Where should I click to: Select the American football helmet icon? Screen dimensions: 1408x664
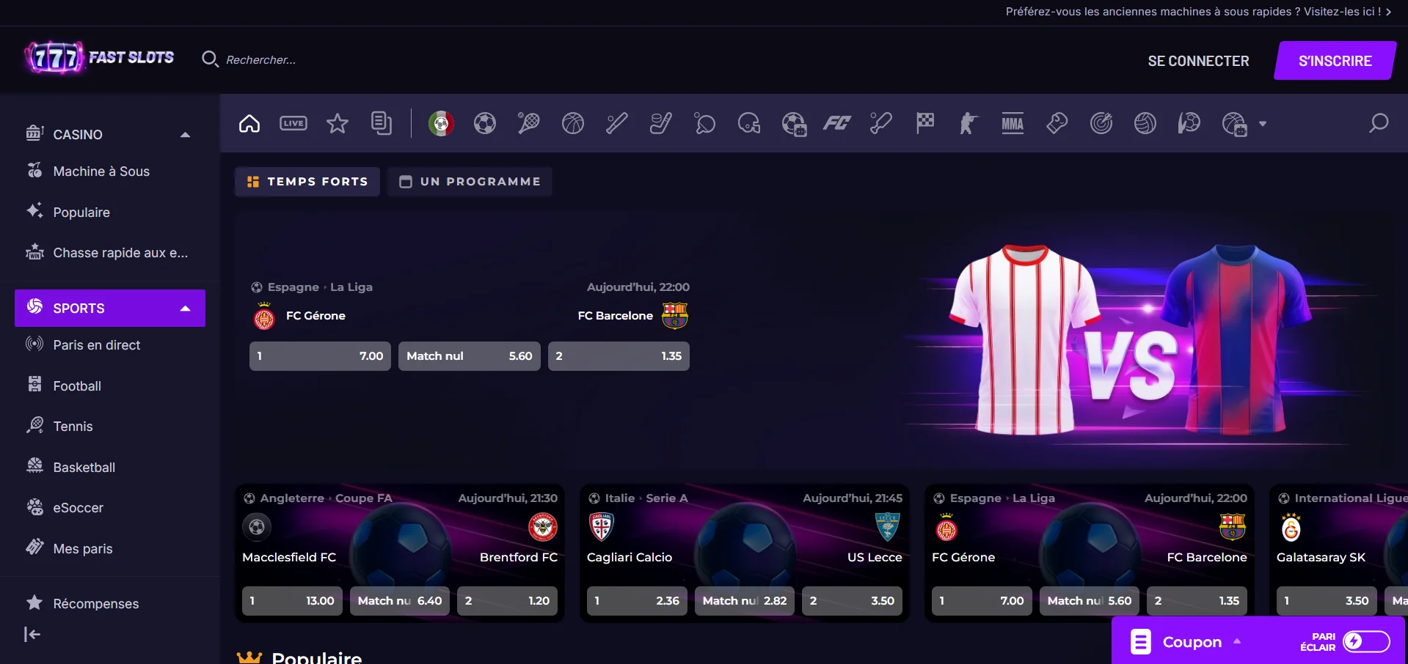tap(749, 123)
